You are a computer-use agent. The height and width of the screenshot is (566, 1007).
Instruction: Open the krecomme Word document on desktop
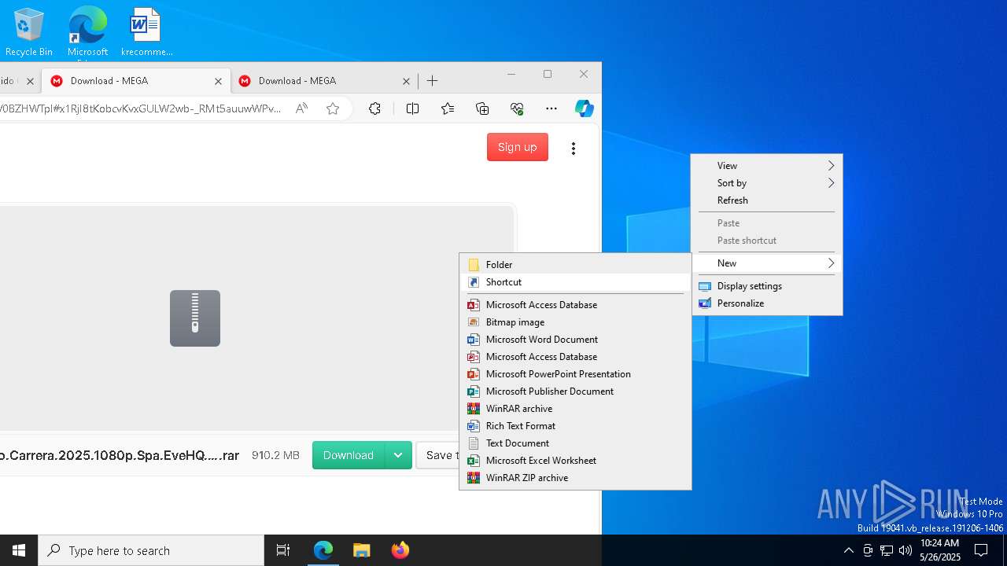point(146,32)
